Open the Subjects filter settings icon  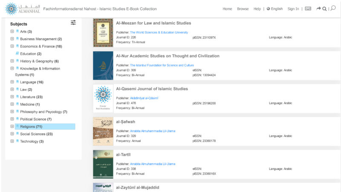point(73,23)
